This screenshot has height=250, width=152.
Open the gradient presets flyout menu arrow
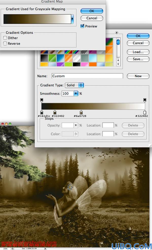(x=117, y=33)
